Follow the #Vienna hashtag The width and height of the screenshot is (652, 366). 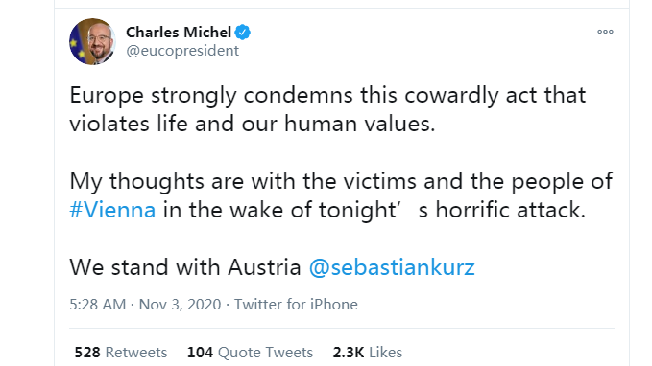[112, 210]
